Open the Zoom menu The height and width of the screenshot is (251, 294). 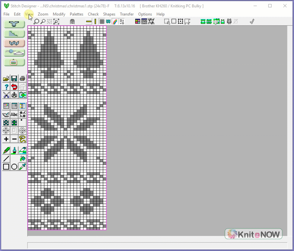pyautogui.click(x=43, y=14)
